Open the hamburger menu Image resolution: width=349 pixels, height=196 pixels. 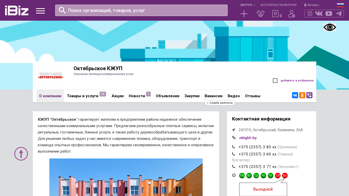40,11
